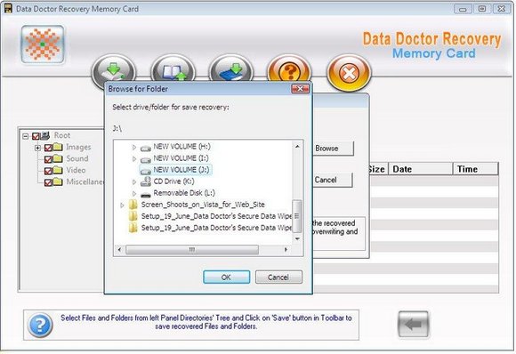Click the Data Doctor logo icon
The width and height of the screenshot is (516, 354).
click(x=43, y=44)
